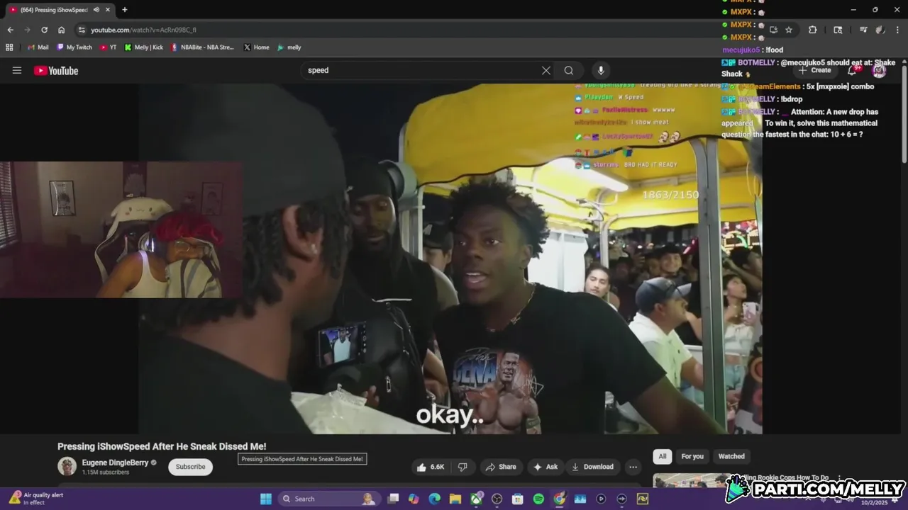Open the apps grid in bookmarks bar
The image size is (908, 510).
click(9, 47)
